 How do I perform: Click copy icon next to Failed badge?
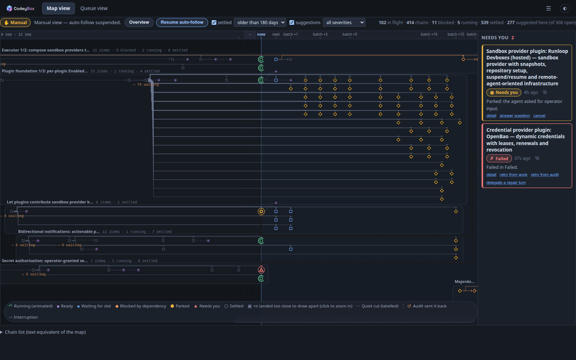pyautogui.click(x=537, y=158)
